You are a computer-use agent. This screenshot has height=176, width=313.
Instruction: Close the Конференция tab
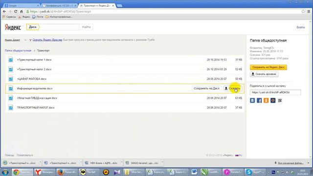[75, 6]
